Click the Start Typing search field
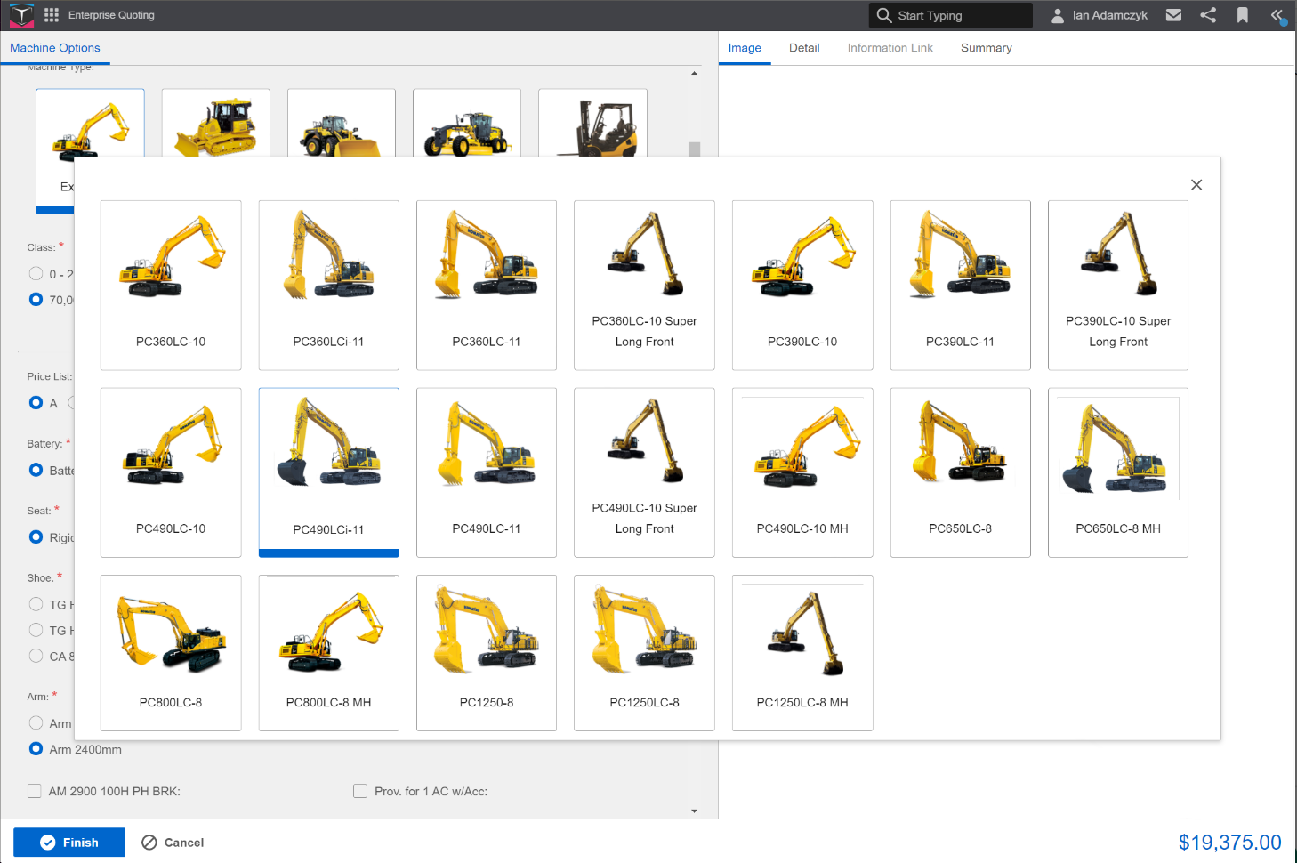Viewport: 1297px width, 863px height. (950, 15)
